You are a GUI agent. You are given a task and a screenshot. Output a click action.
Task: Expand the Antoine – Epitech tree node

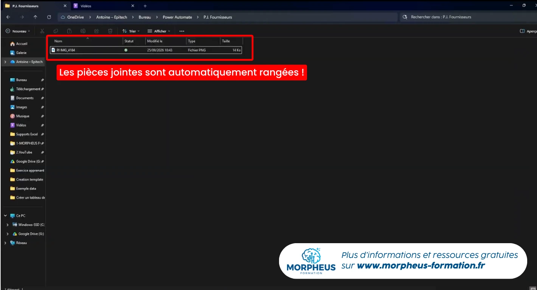tap(5, 62)
